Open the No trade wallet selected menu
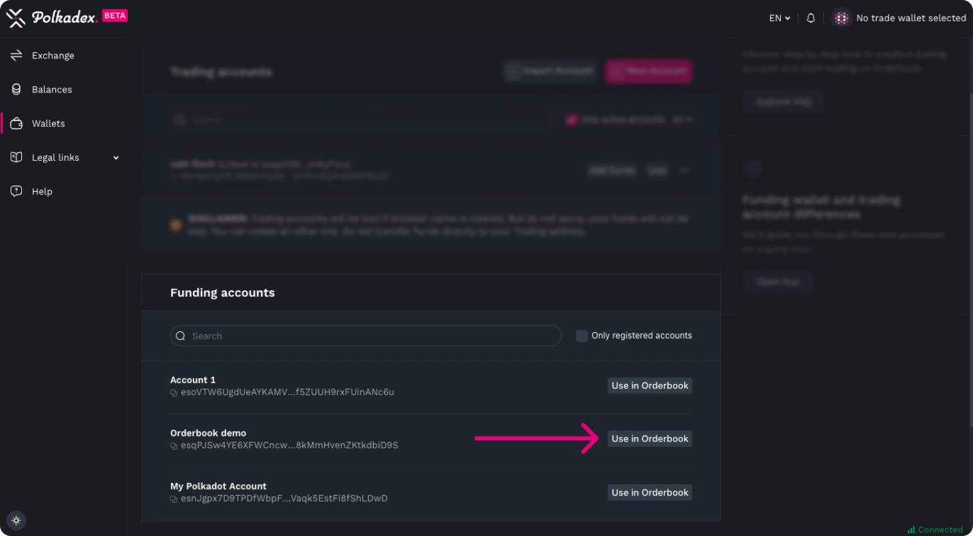The image size is (973, 536). [x=910, y=19]
